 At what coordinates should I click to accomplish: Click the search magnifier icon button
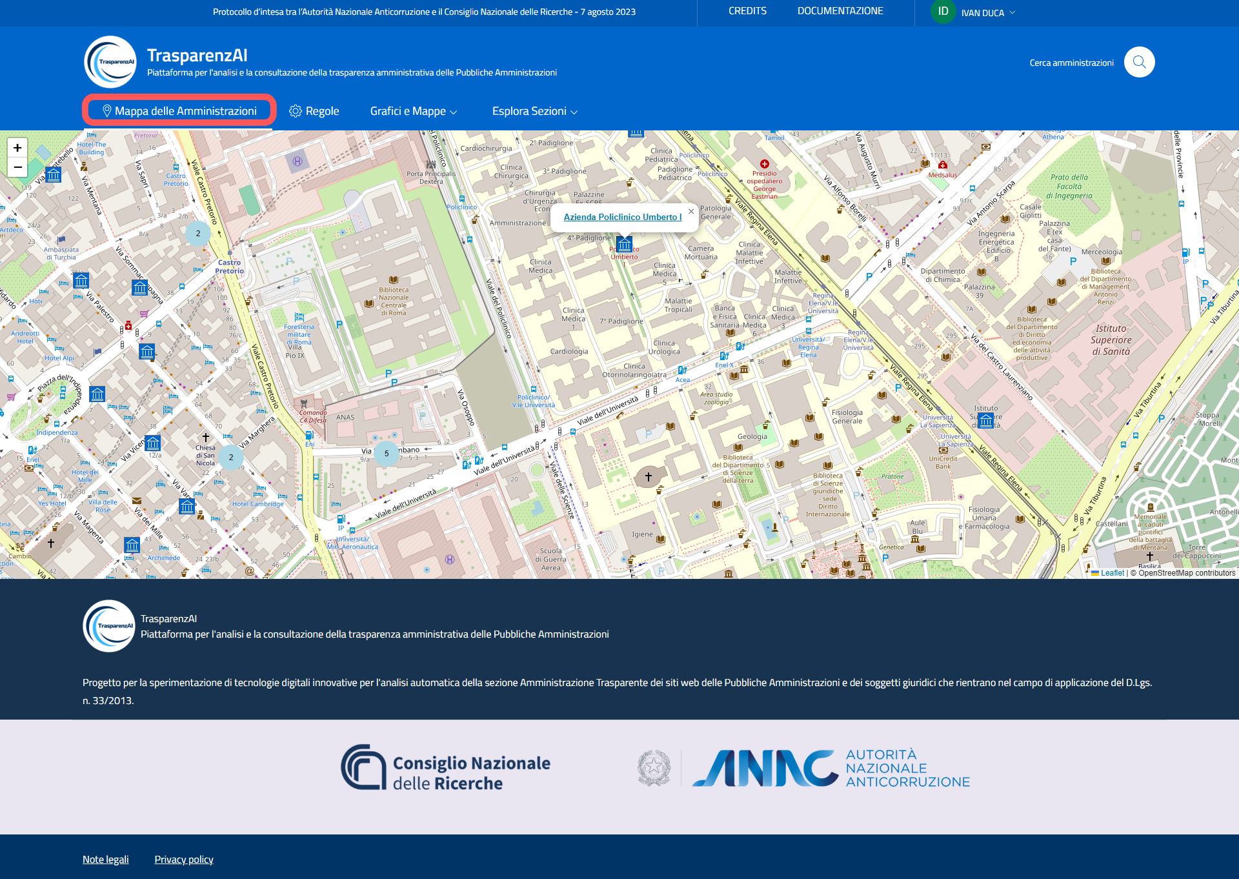click(1139, 62)
